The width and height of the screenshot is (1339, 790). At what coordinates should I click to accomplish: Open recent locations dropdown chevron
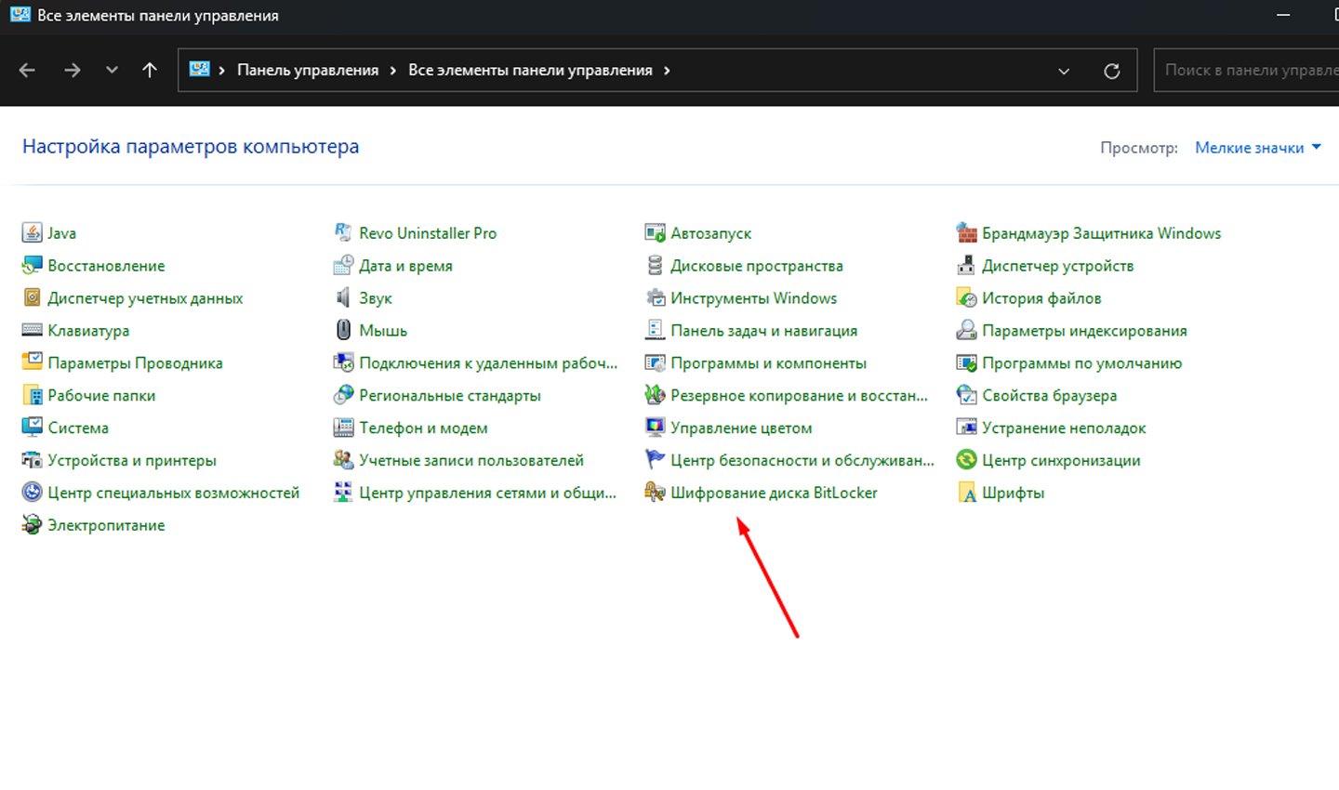(x=112, y=71)
